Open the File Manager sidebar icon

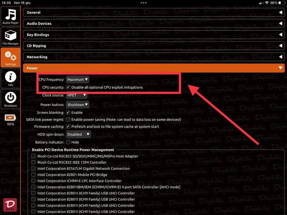tap(10, 37)
